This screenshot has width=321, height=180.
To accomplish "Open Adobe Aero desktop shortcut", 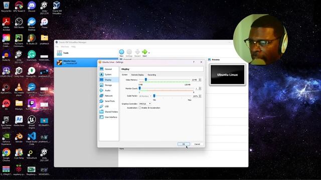I will (19, 121).
